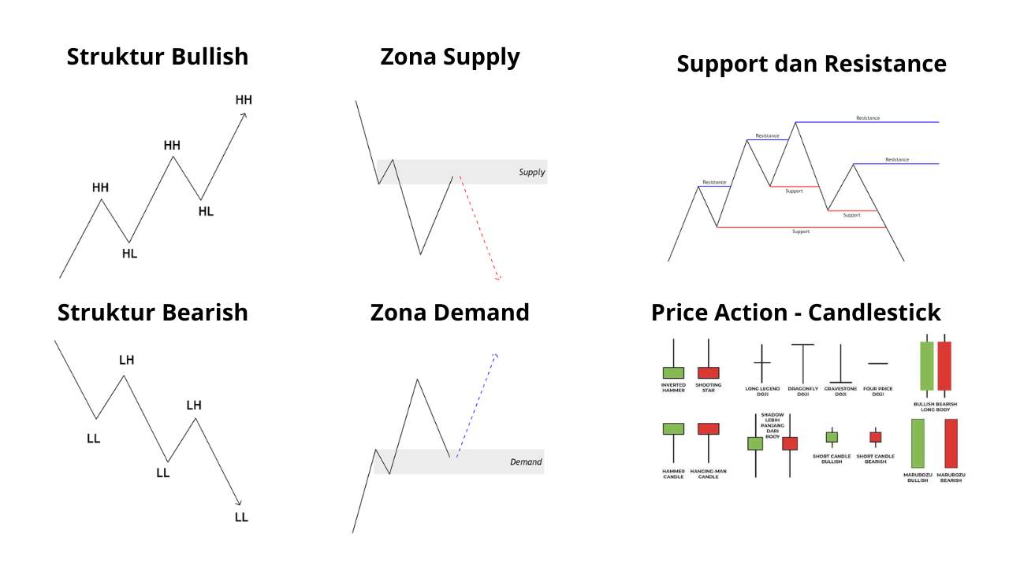
Task: Click the red Short Candle Bearish
Action: coord(875,437)
